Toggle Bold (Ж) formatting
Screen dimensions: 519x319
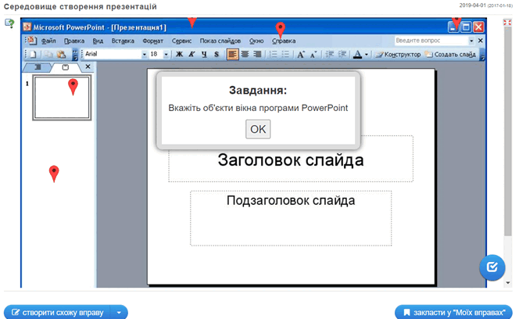point(179,54)
